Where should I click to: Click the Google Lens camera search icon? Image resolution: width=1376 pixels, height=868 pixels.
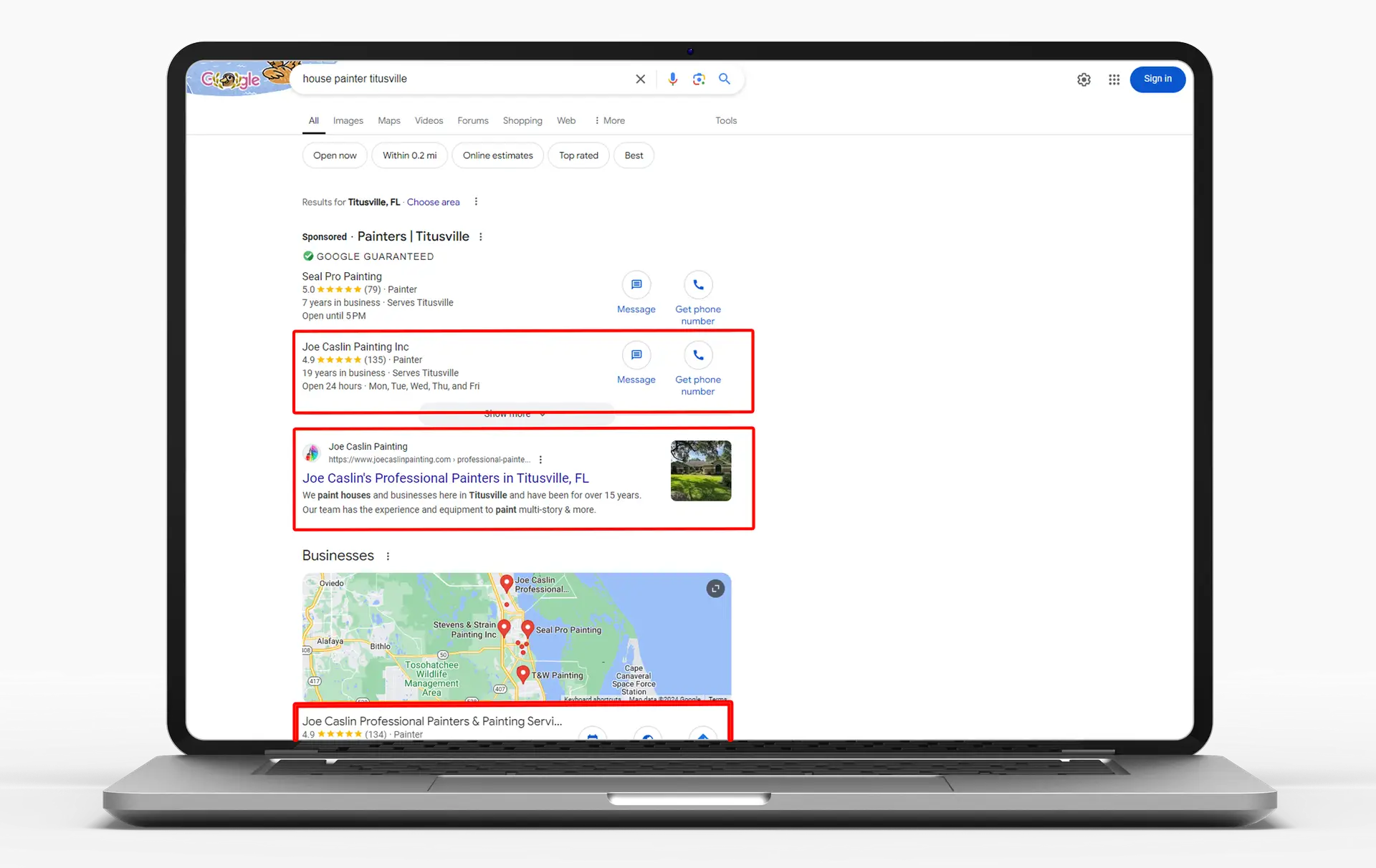[697, 79]
